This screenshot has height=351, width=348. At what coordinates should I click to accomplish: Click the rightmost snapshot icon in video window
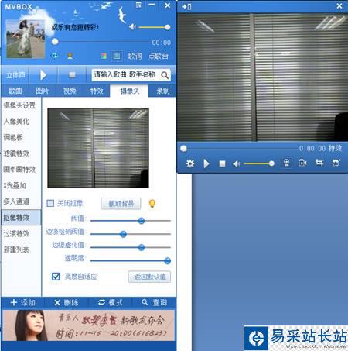tap(336, 163)
